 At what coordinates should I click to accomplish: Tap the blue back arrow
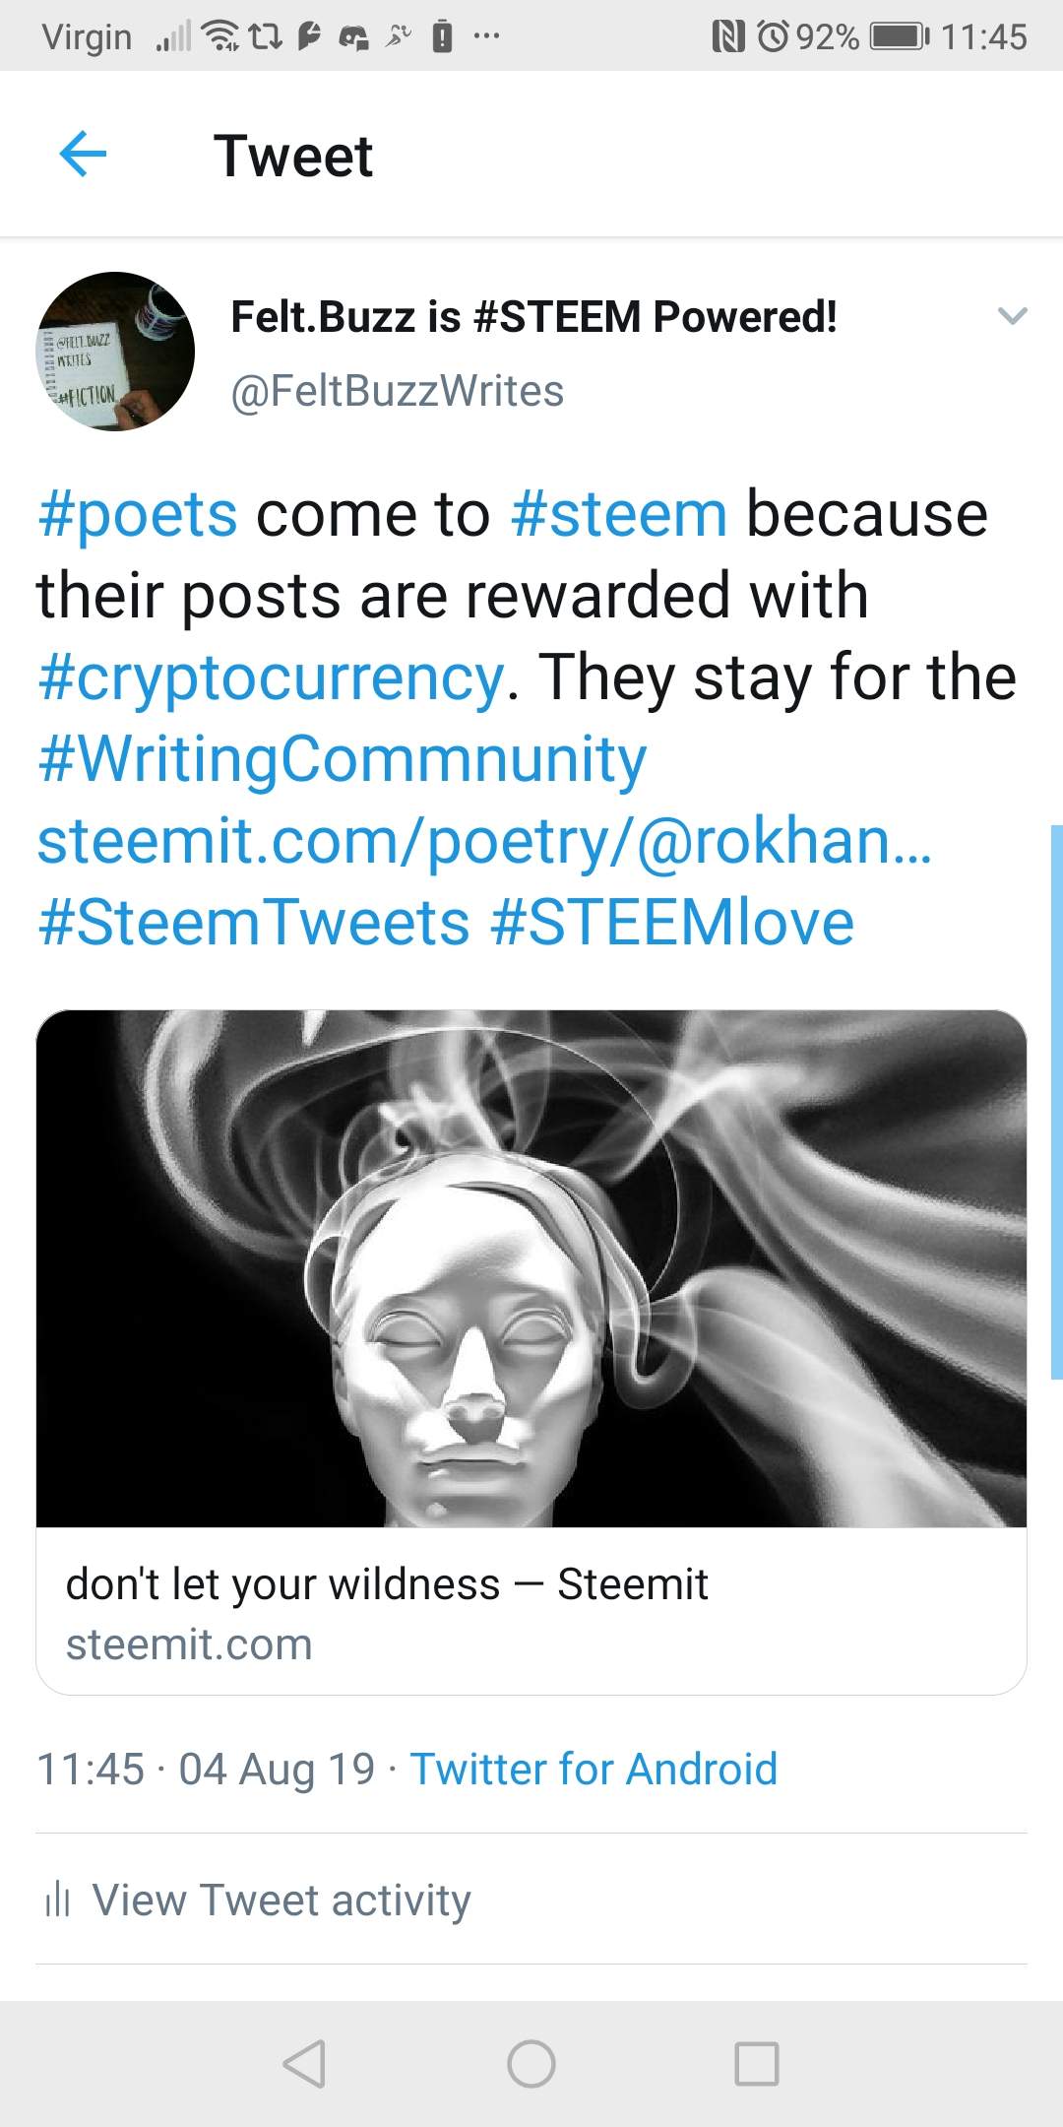tap(83, 155)
